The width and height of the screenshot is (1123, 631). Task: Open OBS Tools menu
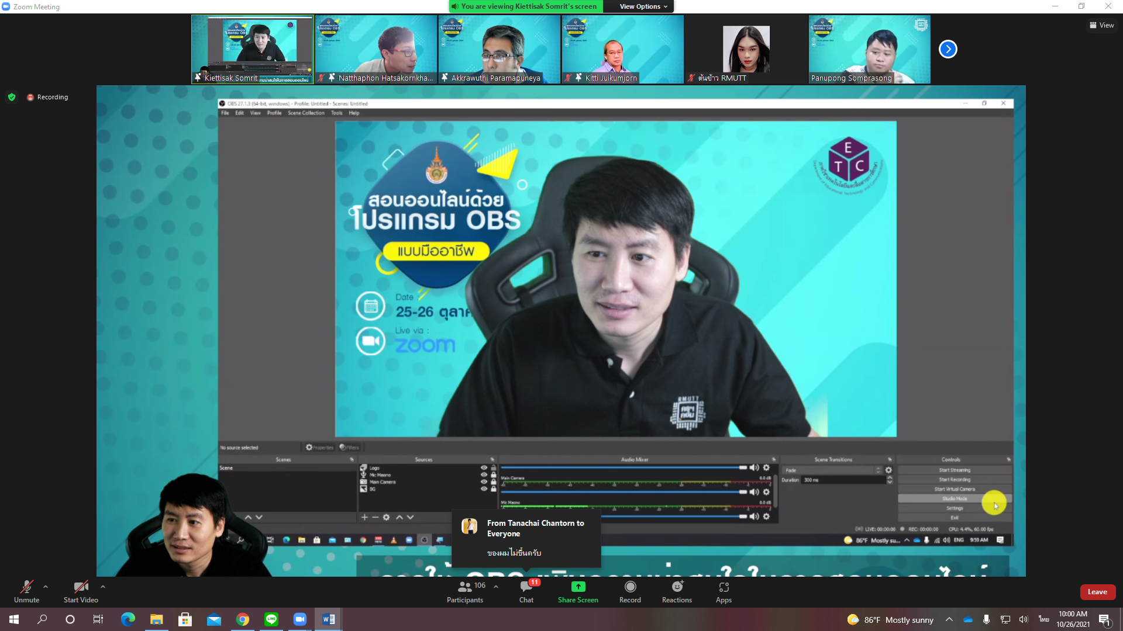(336, 113)
